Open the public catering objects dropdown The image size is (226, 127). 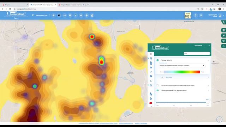[182, 66]
